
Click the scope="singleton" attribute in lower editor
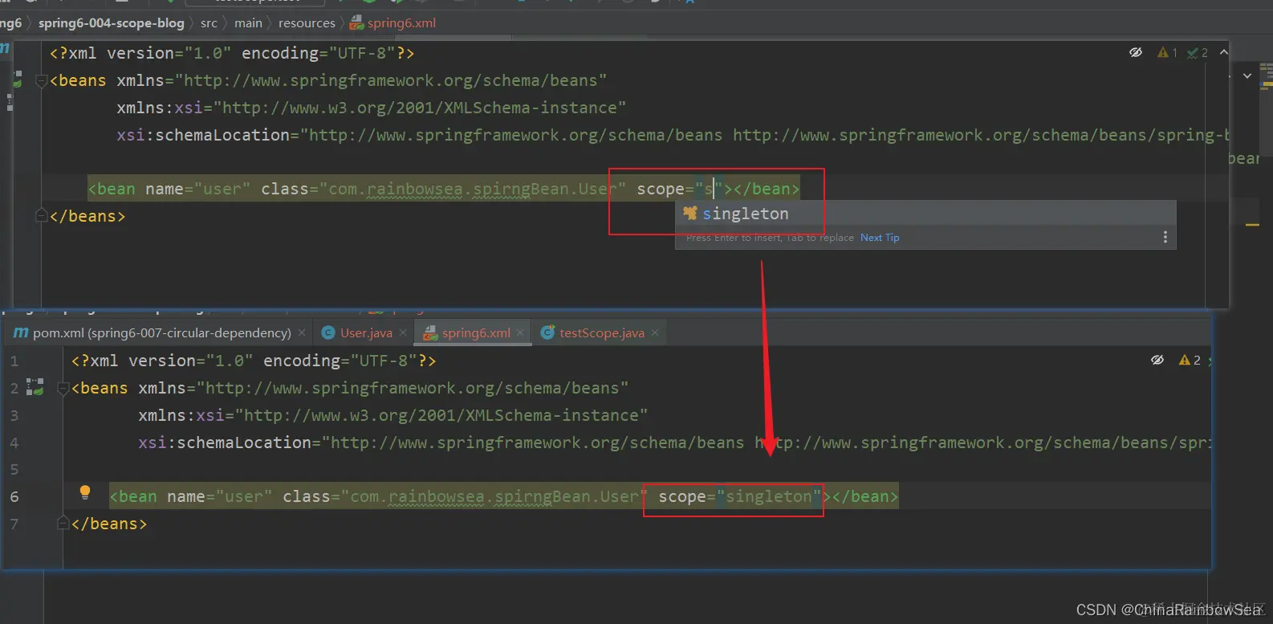740,496
